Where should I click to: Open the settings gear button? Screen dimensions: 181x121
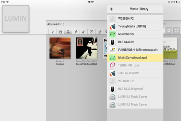tap(169, 31)
